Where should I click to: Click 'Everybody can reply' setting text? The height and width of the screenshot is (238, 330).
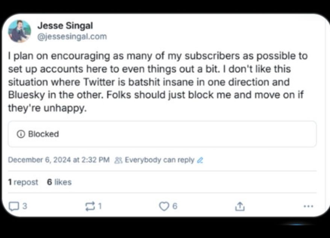click(x=159, y=160)
